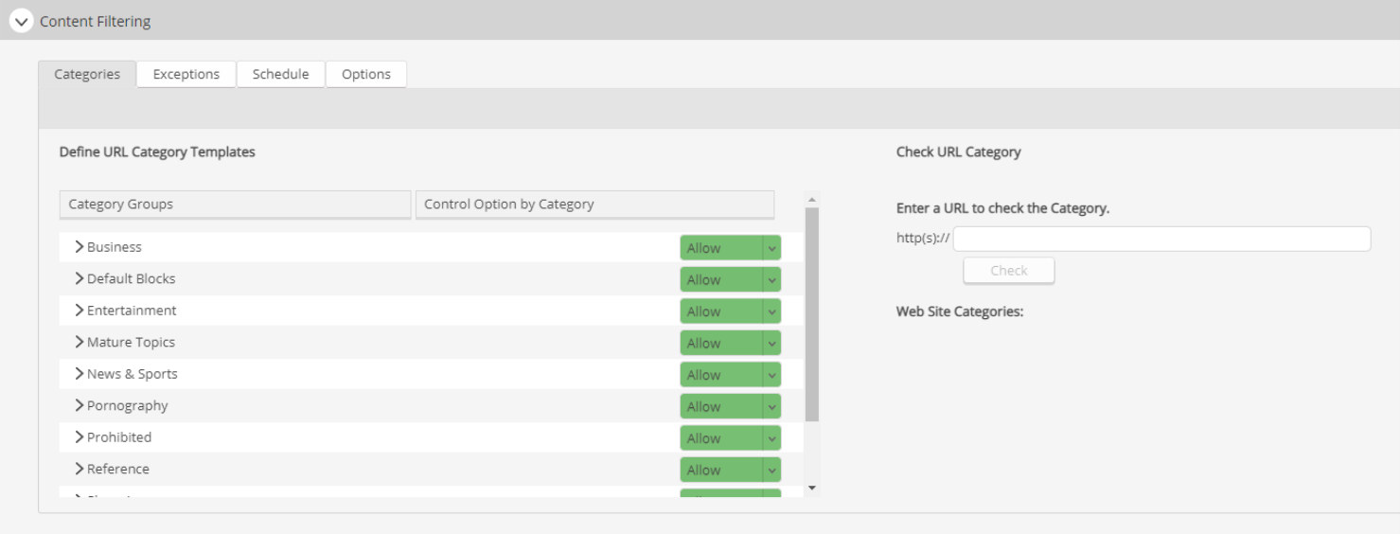
Task: Click the Content Filtering section title
Action: pyautogui.click(x=95, y=21)
